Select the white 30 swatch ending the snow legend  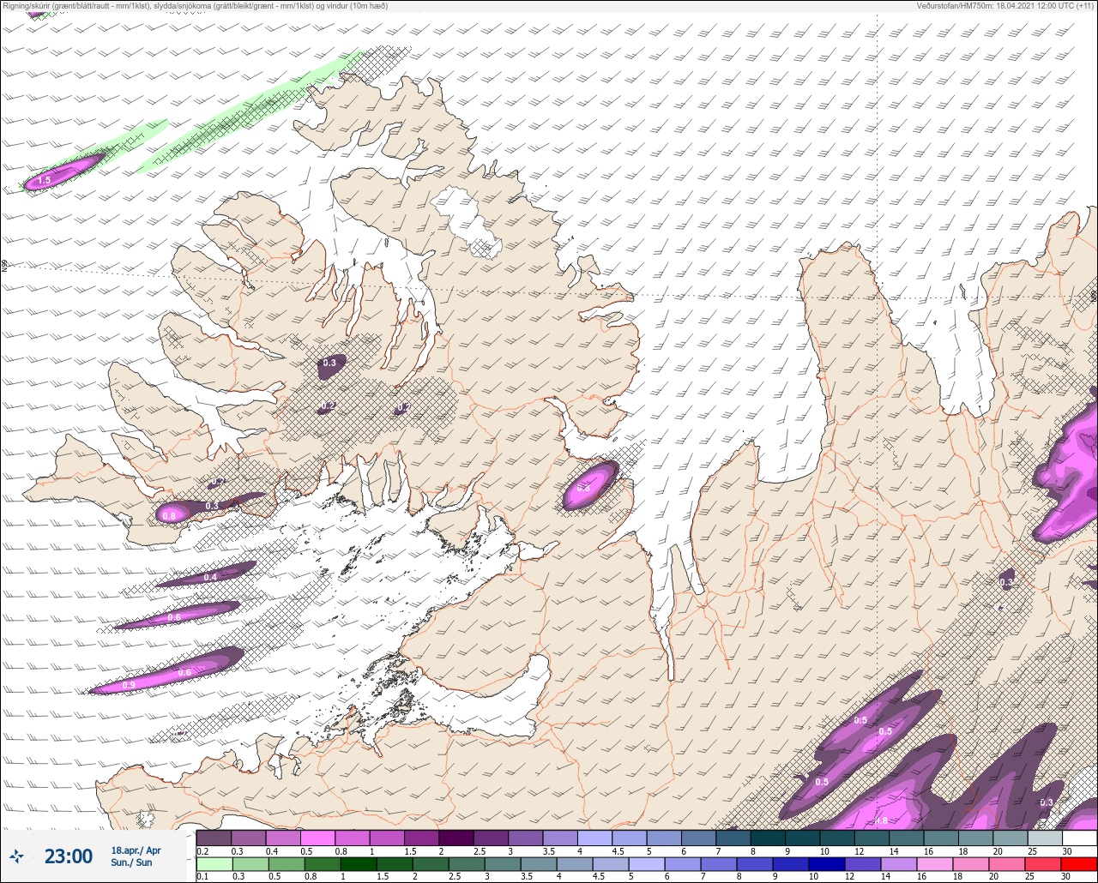(x=1080, y=838)
